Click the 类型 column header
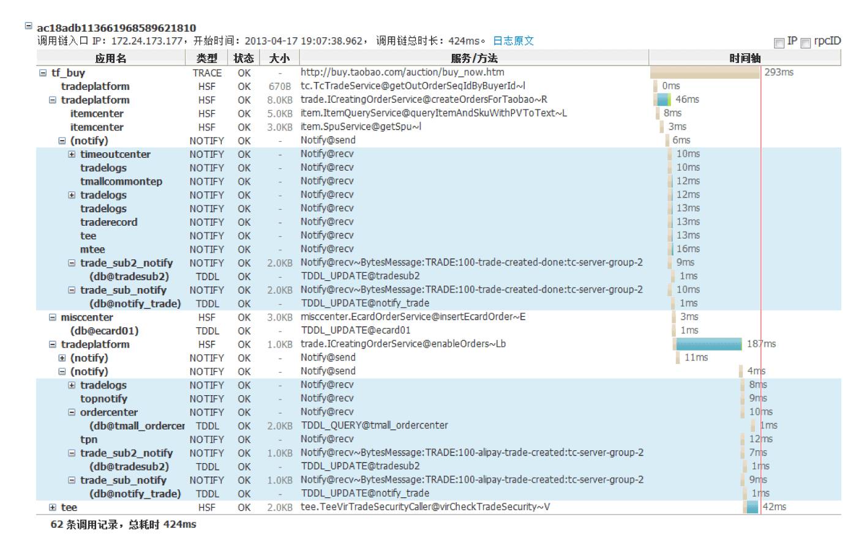This screenshot has height=553, width=867. (207, 58)
